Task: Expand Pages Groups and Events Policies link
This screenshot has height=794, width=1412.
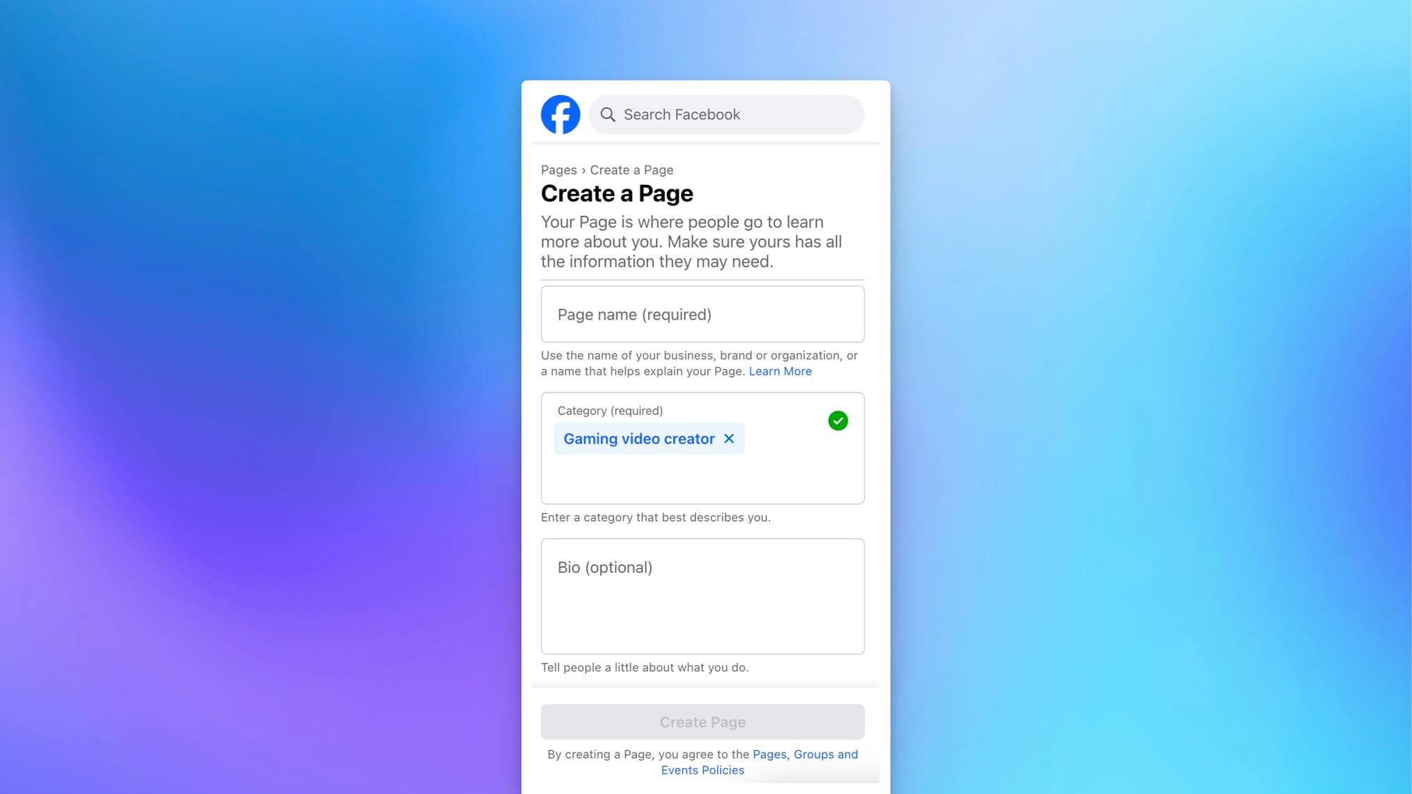Action: pyautogui.click(x=758, y=762)
